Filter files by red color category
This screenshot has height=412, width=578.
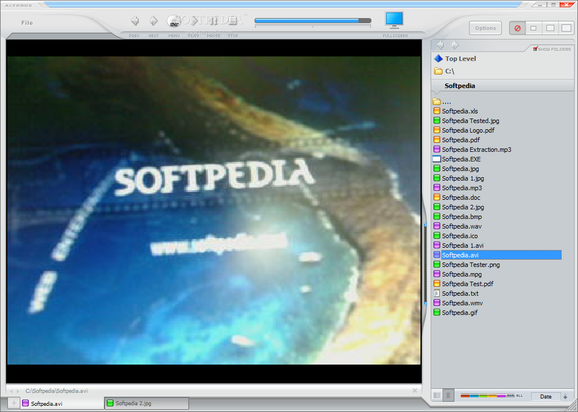click(465, 396)
